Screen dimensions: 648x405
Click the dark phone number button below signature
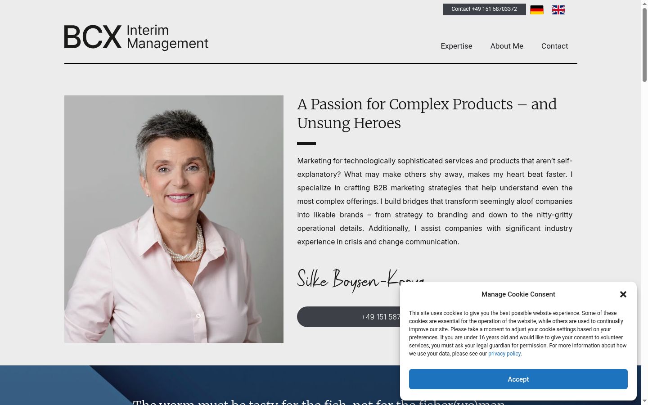[x=349, y=317]
